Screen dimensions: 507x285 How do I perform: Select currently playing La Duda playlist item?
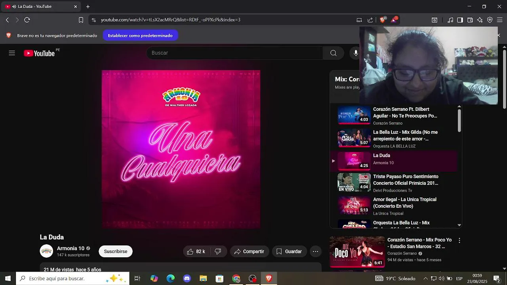[394, 161]
